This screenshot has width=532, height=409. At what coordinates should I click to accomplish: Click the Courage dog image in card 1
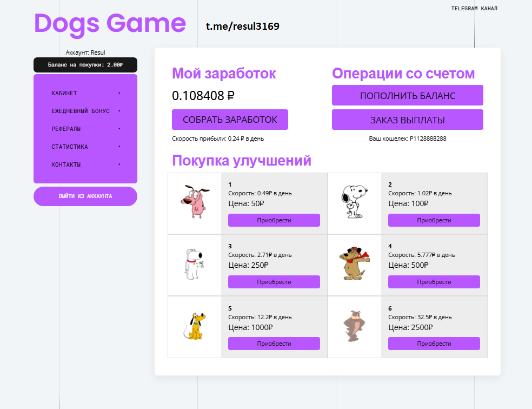click(x=195, y=202)
